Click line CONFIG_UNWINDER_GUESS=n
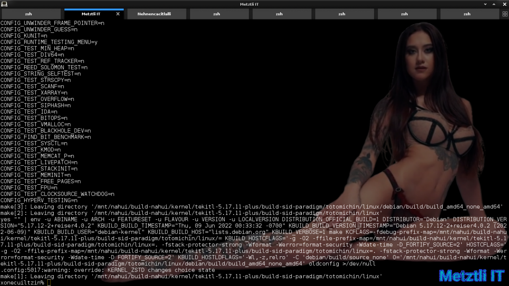 point(39,29)
